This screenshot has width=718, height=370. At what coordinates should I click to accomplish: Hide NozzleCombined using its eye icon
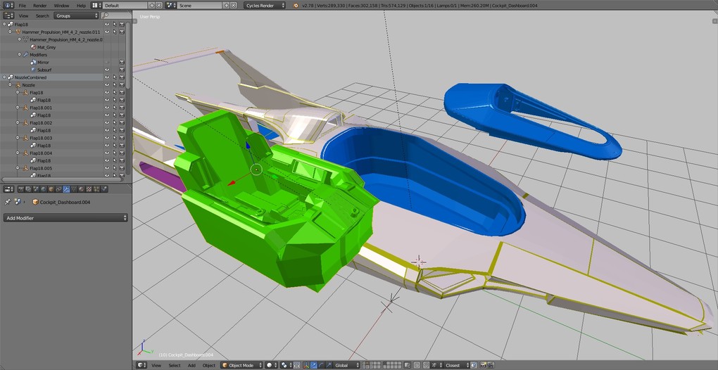click(x=107, y=77)
